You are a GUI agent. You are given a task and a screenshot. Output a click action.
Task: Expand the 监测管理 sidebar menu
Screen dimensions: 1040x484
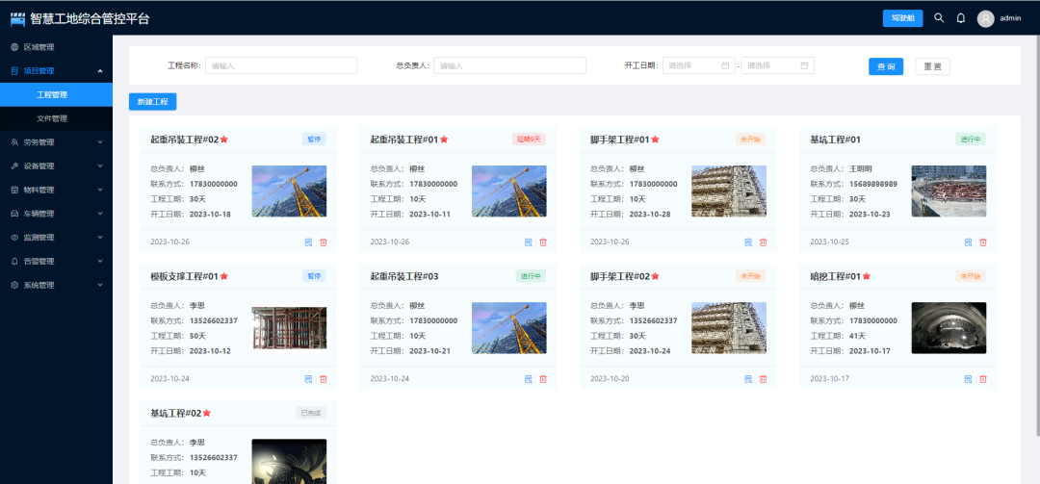[57, 238]
